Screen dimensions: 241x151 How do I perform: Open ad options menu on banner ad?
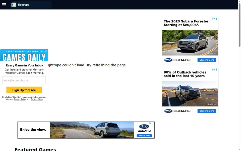(x=153, y=123)
